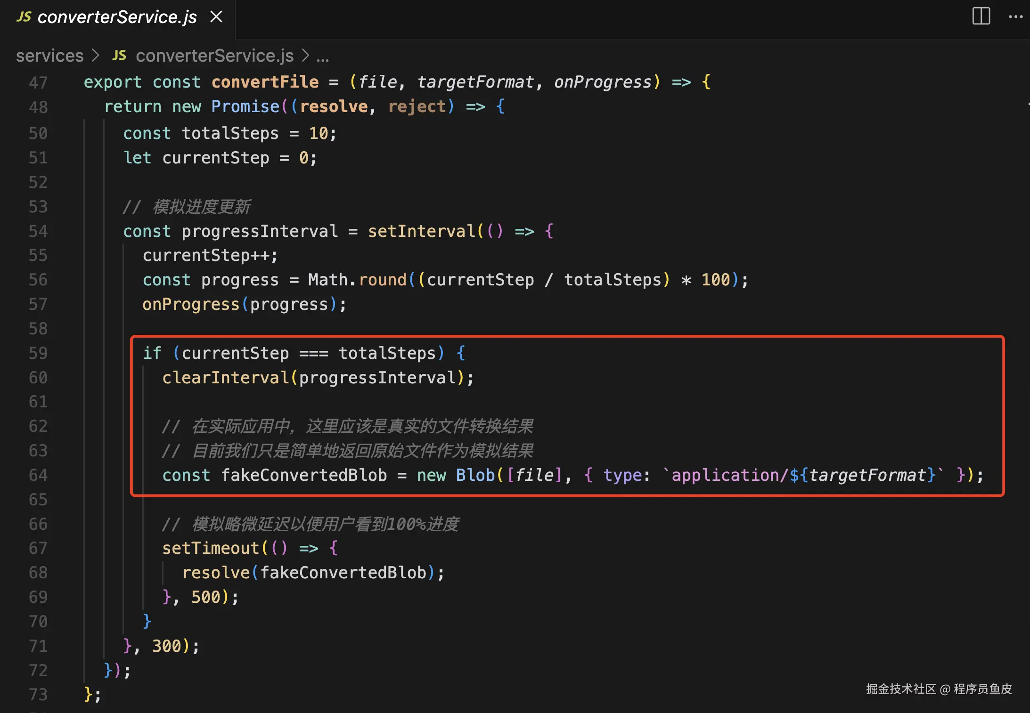The image size is (1030, 713).
Task: Open the services breadcrumb folder
Action: click(x=49, y=56)
